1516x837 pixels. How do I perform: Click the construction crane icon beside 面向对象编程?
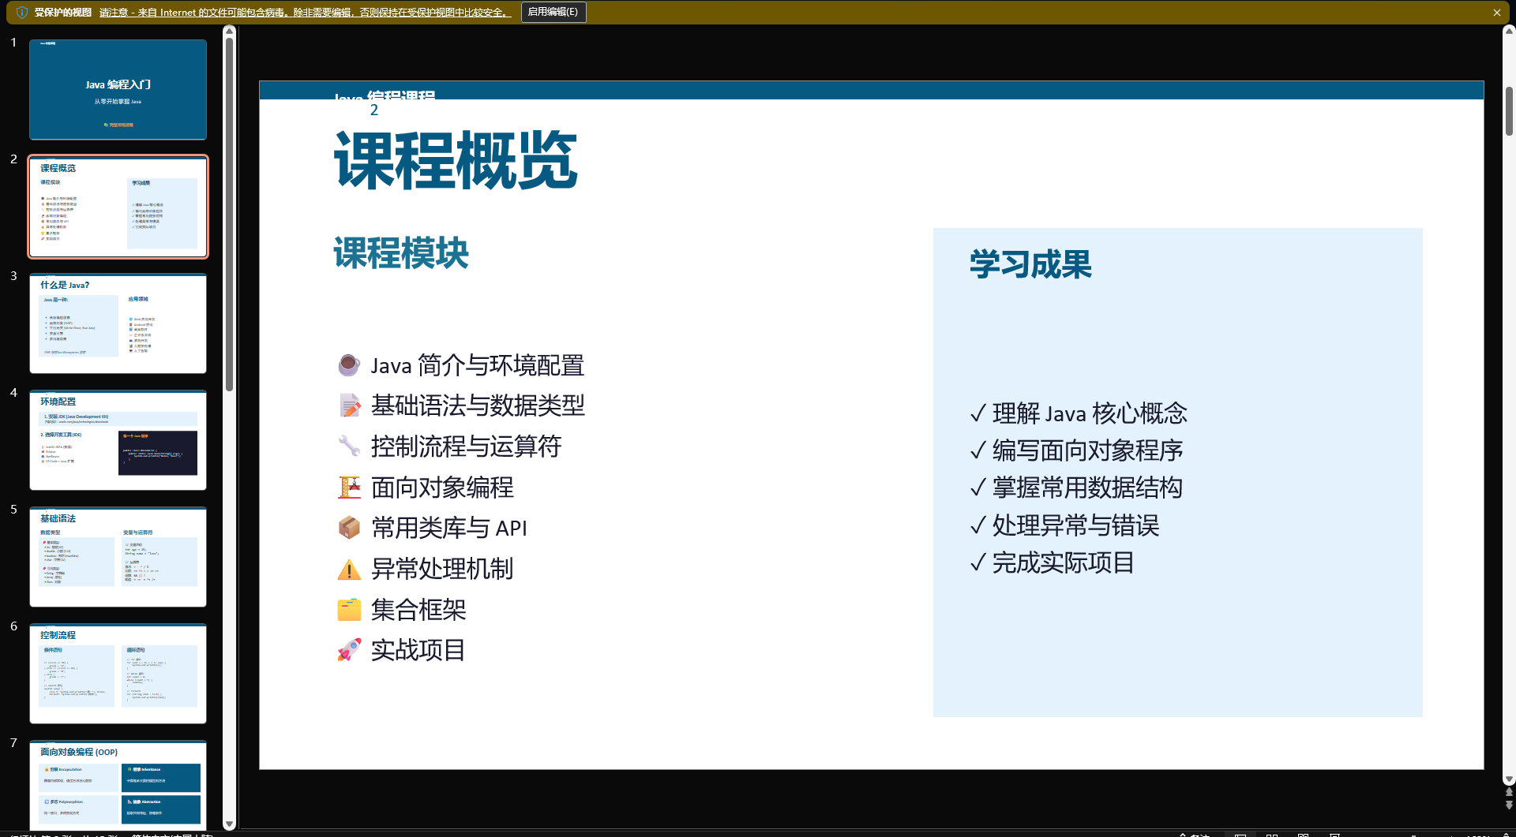pyautogui.click(x=349, y=488)
